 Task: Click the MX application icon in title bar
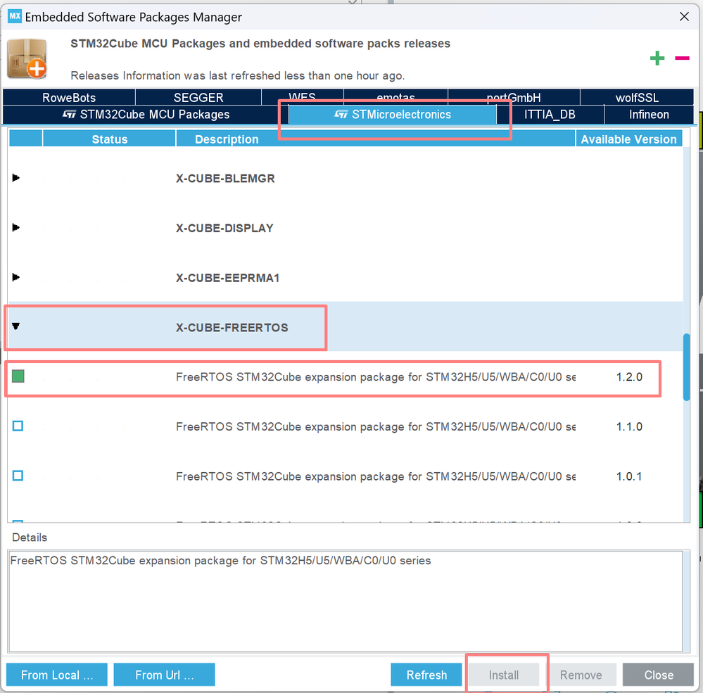[x=15, y=17]
